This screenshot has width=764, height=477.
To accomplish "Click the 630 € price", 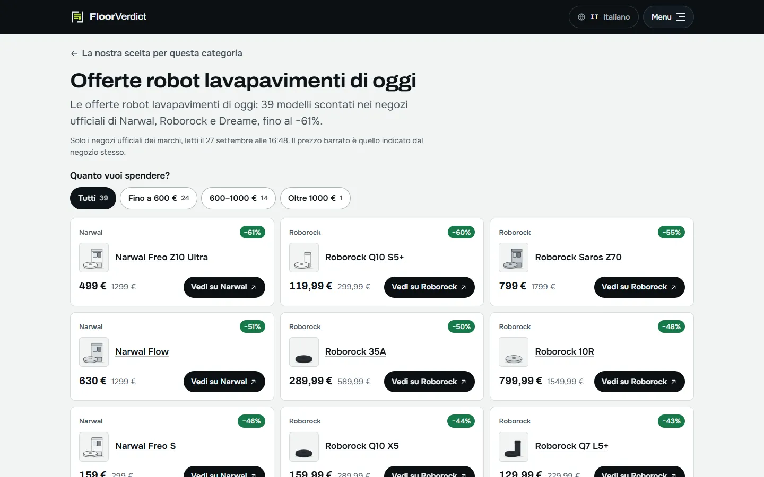I will point(93,381).
